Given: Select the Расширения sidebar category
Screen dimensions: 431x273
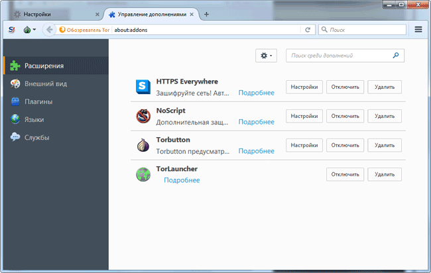Looking at the screenshot, I should pos(56,66).
